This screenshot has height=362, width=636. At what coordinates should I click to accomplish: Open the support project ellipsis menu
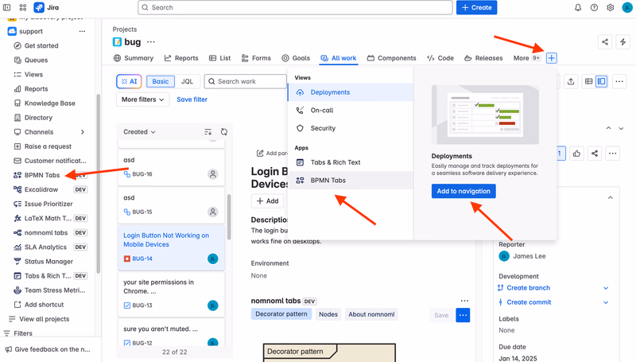click(x=83, y=31)
